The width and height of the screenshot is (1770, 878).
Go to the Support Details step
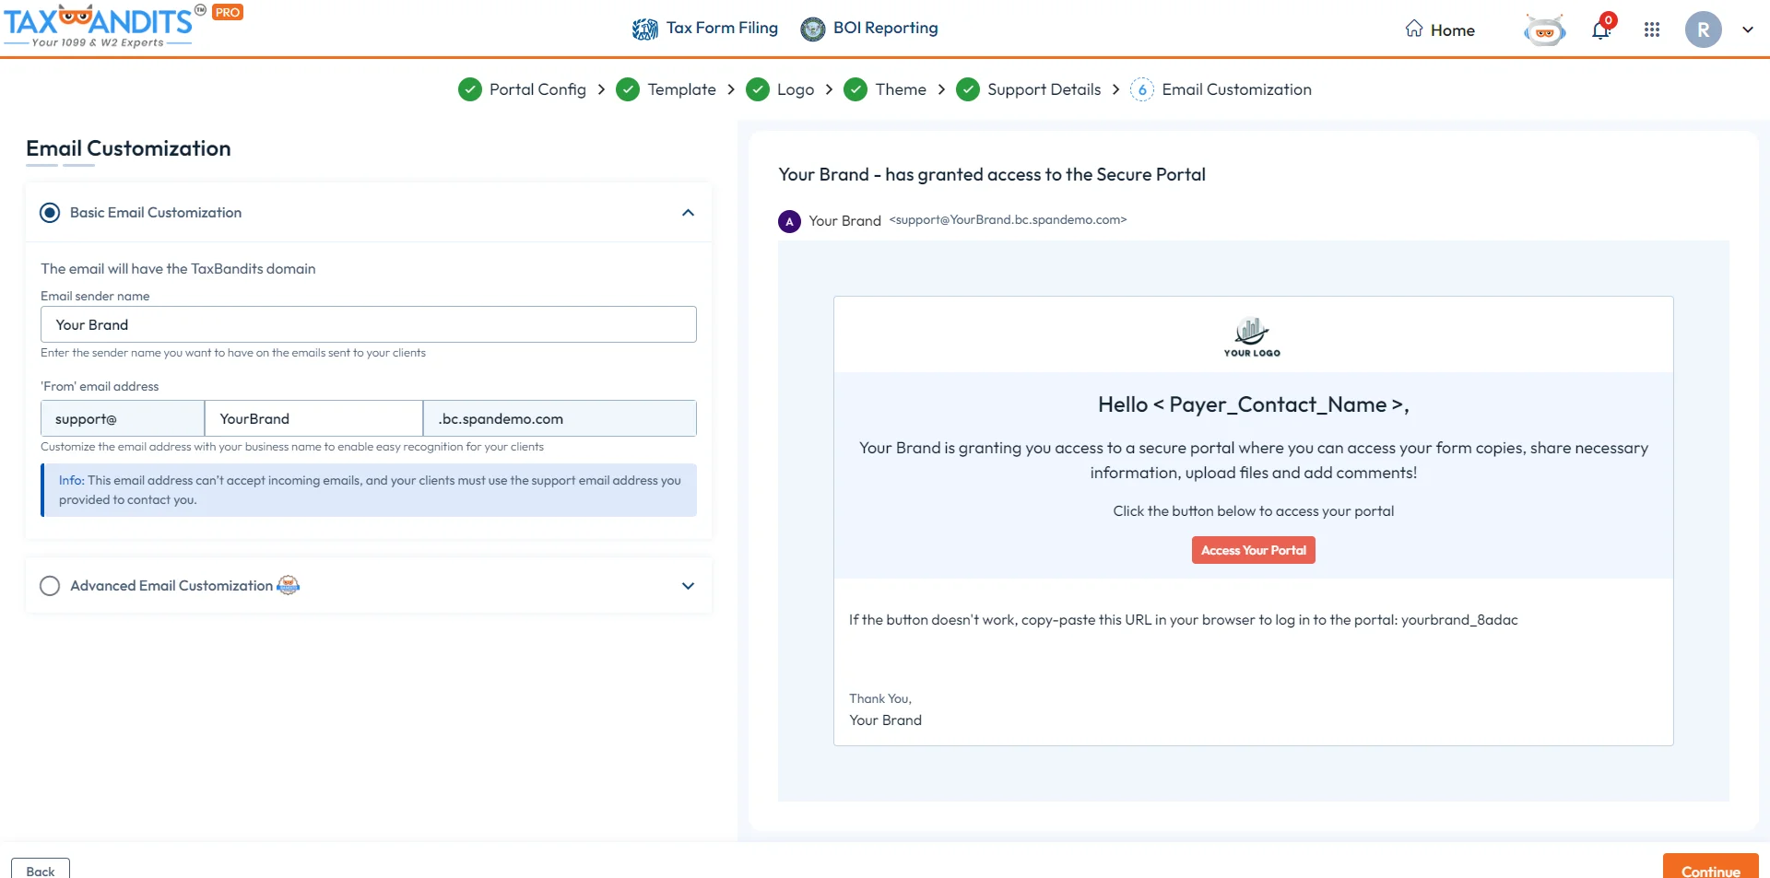[x=1044, y=89]
